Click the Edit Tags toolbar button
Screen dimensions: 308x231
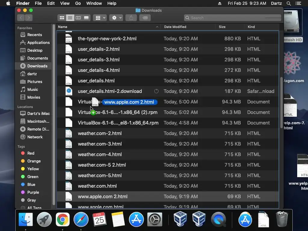click(145, 18)
